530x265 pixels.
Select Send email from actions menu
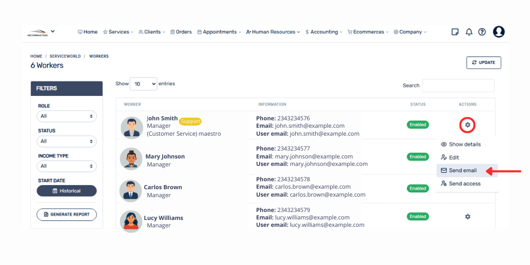463,171
